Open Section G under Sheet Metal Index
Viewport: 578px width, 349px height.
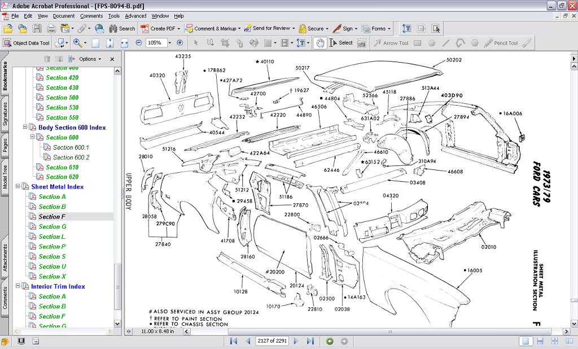point(52,226)
